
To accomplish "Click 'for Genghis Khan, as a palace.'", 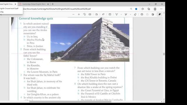I will coord(43,94).
